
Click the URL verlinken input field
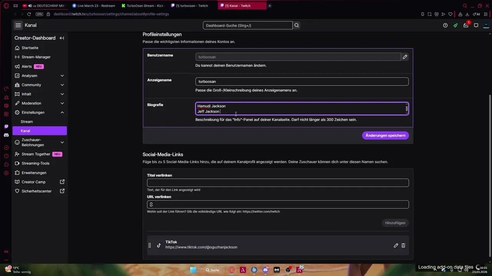click(278, 204)
